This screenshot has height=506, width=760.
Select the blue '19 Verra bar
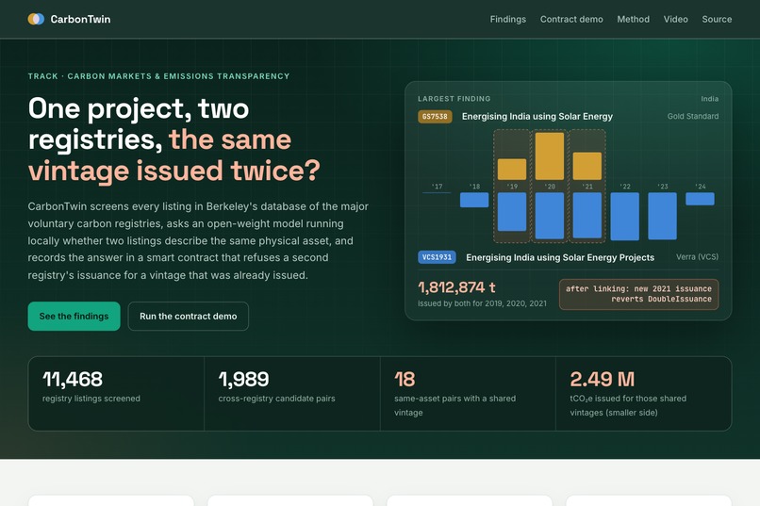pos(512,212)
